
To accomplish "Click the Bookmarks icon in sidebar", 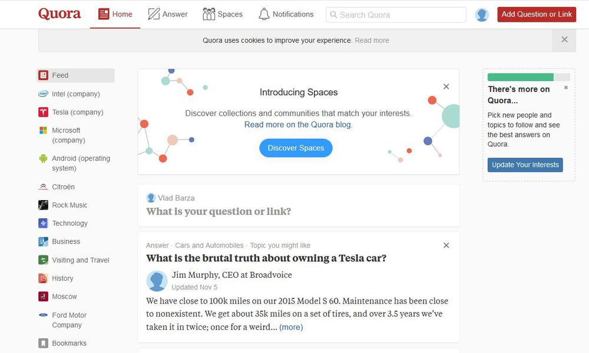I will tap(43, 343).
